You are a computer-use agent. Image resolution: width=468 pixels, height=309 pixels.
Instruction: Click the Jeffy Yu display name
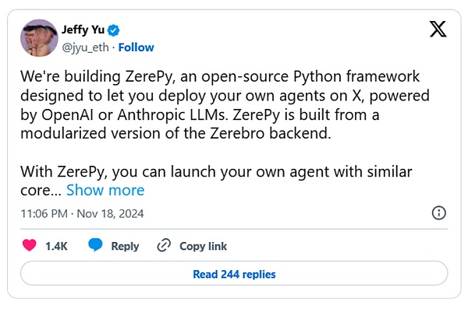click(x=83, y=30)
